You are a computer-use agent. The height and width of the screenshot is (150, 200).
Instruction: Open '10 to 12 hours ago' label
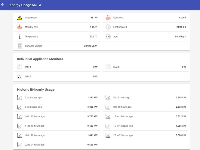[35, 116]
